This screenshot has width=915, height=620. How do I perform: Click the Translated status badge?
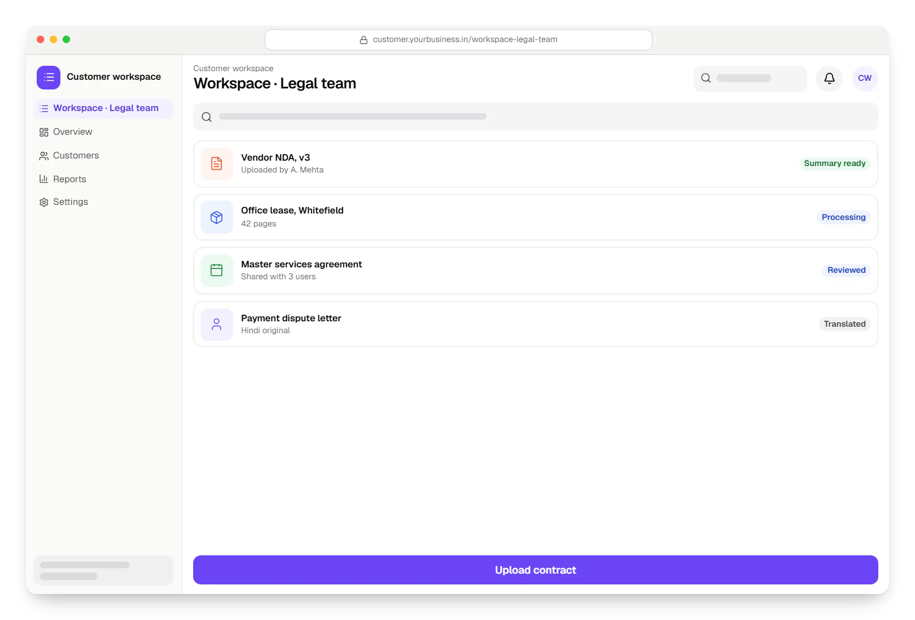tap(844, 324)
